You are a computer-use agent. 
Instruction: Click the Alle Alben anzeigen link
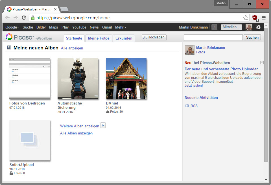pyautogui.click(x=77, y=133)
